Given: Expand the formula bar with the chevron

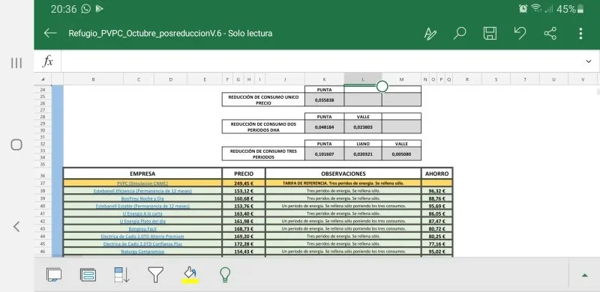Looking at the screenshot, I should click(589, 61).
